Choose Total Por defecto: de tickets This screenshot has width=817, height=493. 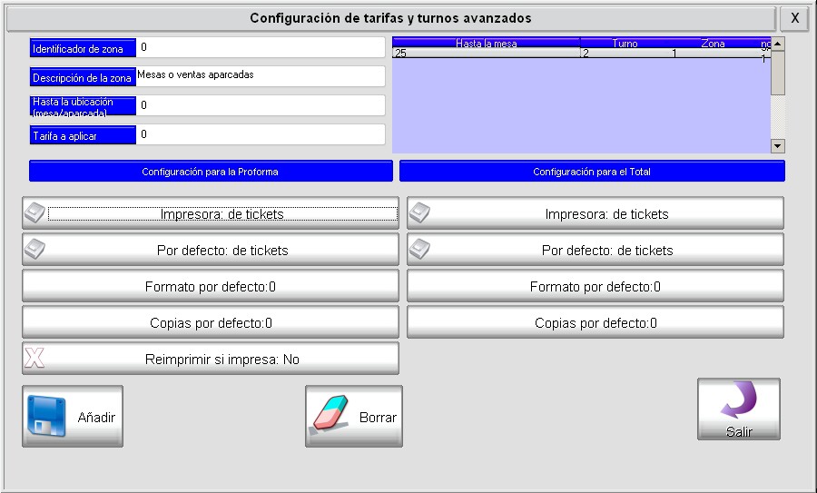coord(596,249)
